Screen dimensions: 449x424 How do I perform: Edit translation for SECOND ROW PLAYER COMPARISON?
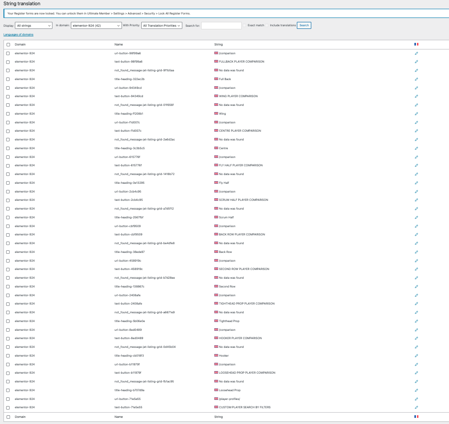point(416,269)
